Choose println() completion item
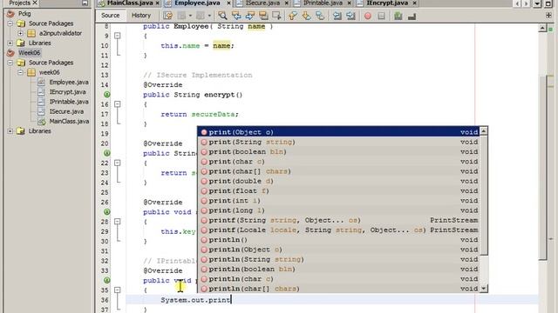 pyautogui.click(x=338, y=240)
